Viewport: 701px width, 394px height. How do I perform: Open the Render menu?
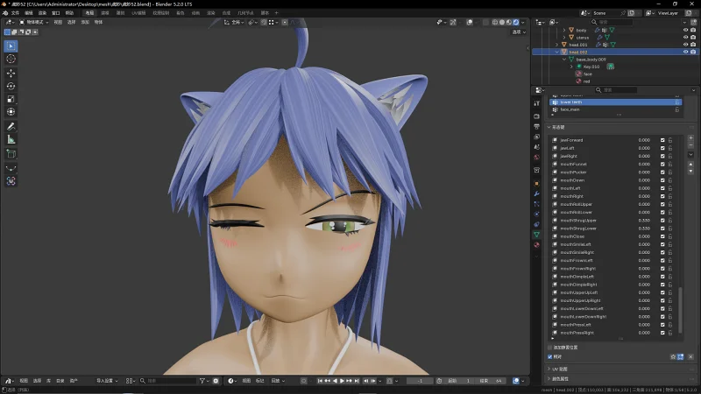tap(42, 13)
